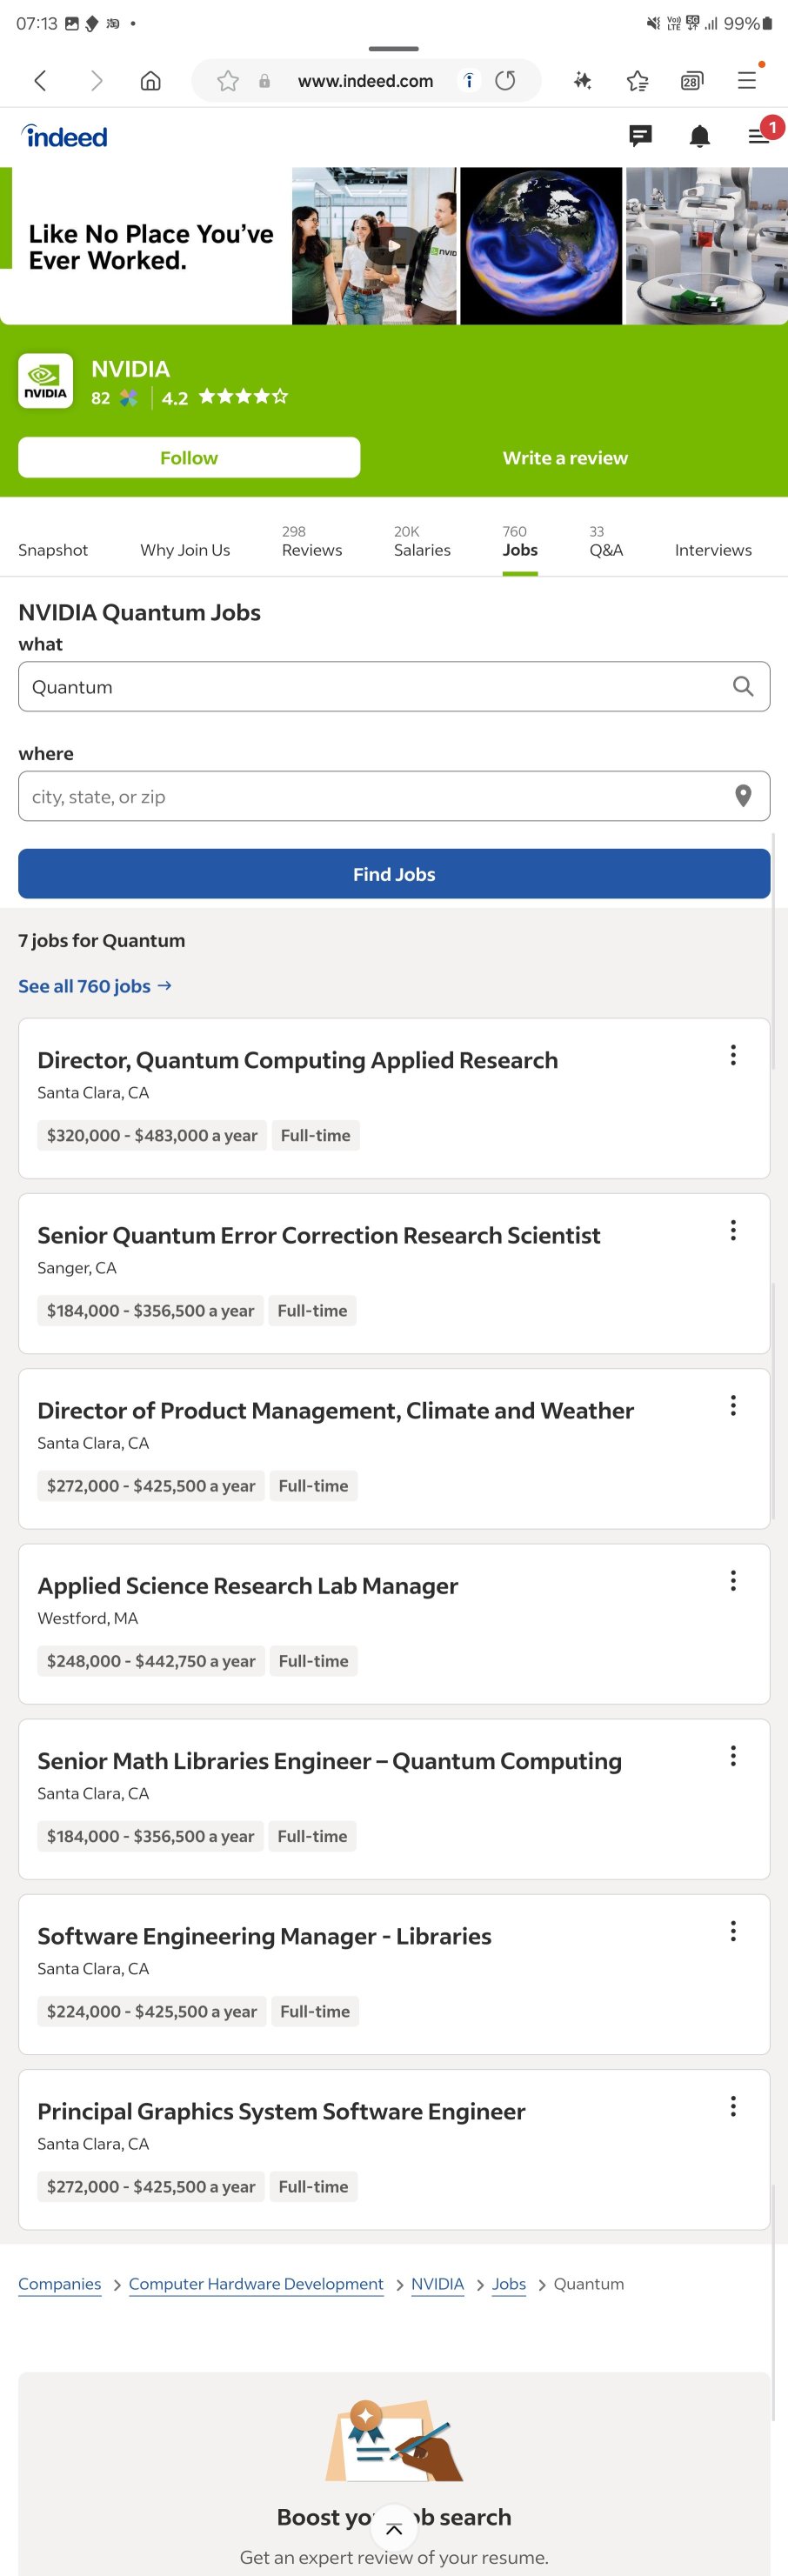
Task: Bookmark page with address bar star
Action: 228,81
